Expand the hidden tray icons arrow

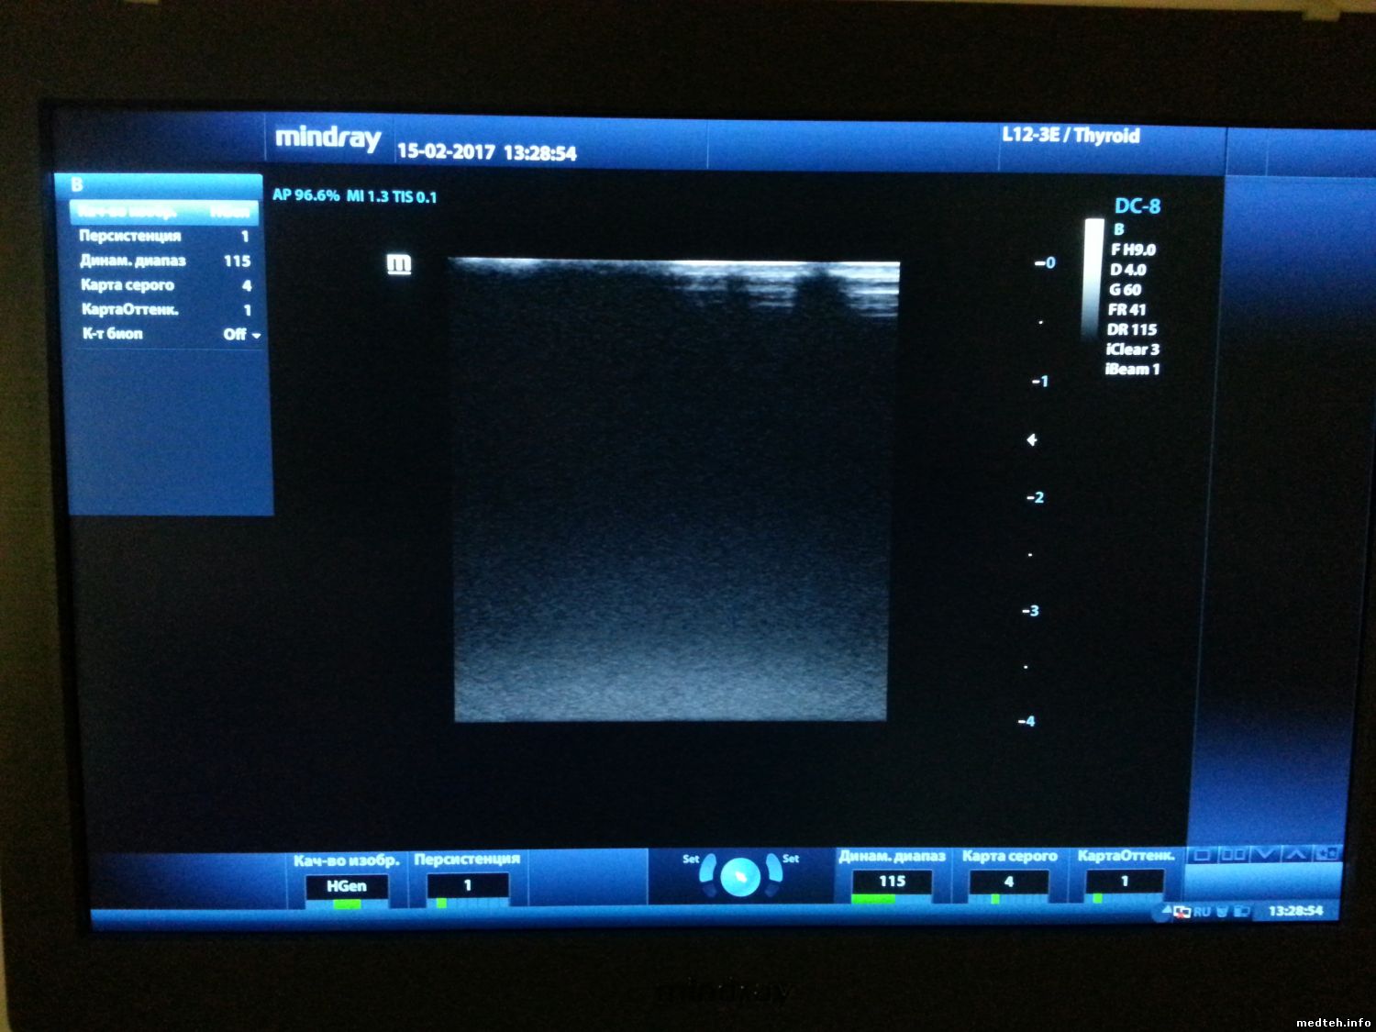(1166, 910)
